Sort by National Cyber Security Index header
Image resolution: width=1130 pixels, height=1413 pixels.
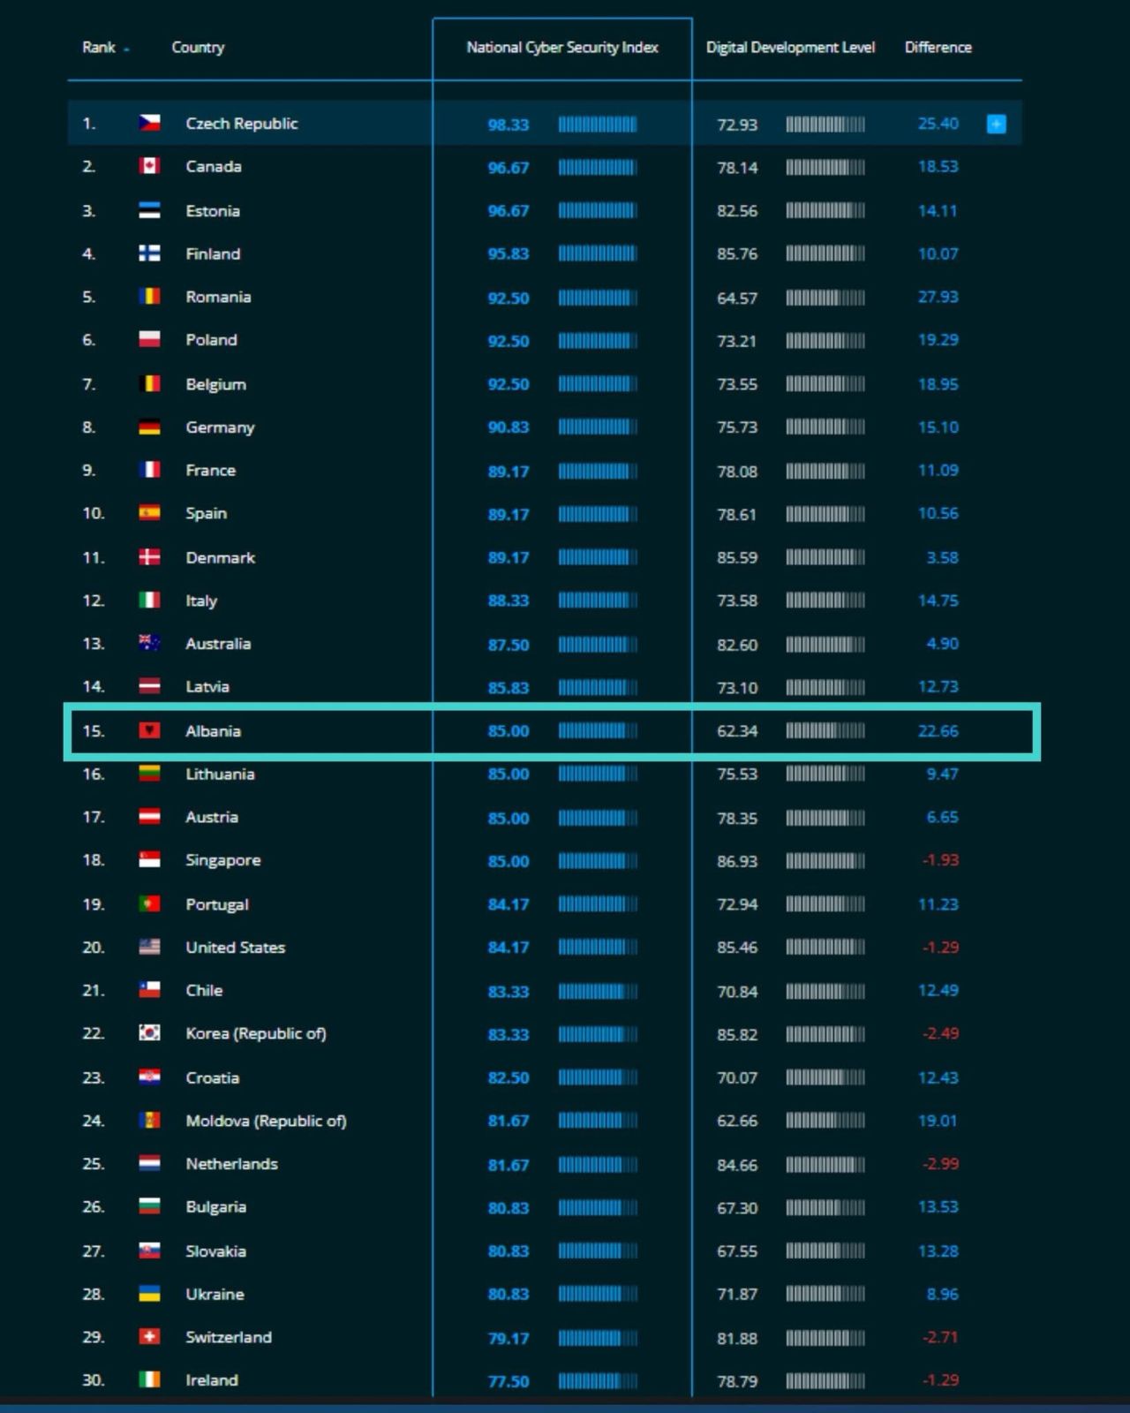(x=561, y=48)
